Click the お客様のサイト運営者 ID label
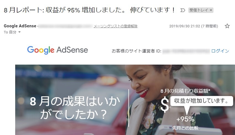235x135 pixels. pyautogui.click(x=136, y=51)
